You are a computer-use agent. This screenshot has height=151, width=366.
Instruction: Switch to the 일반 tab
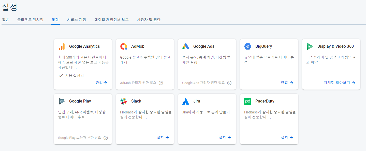tap(5, 20)
